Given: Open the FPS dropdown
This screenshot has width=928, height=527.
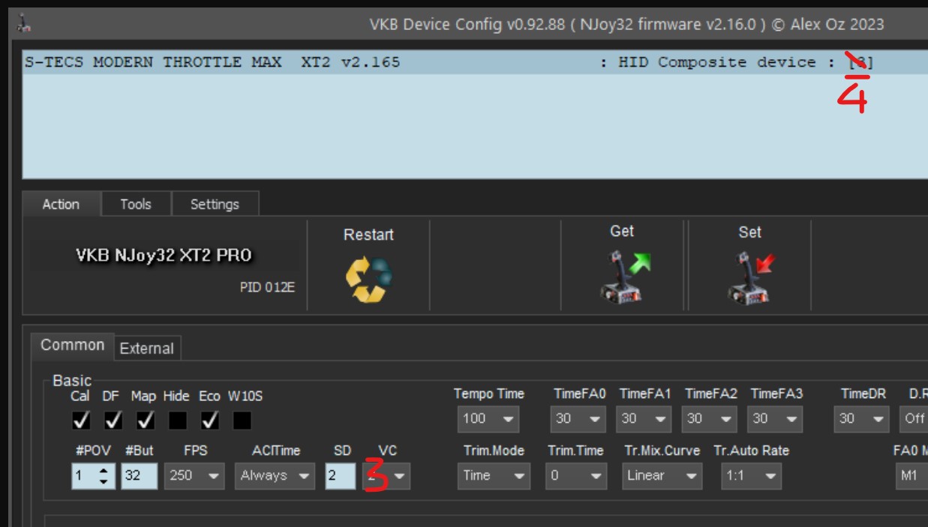Looking at the screenshot, I should (x=195, y=475).
